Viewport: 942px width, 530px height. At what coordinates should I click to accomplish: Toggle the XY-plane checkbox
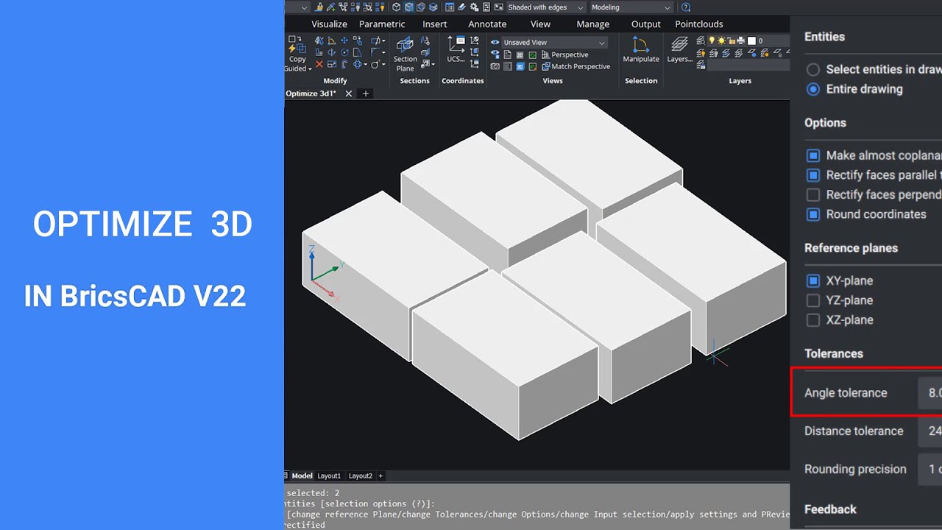(813, 280)
